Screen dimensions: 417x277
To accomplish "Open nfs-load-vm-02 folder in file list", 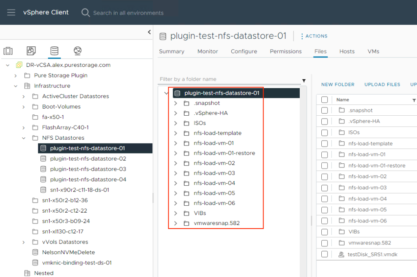I will coord(367,176).
